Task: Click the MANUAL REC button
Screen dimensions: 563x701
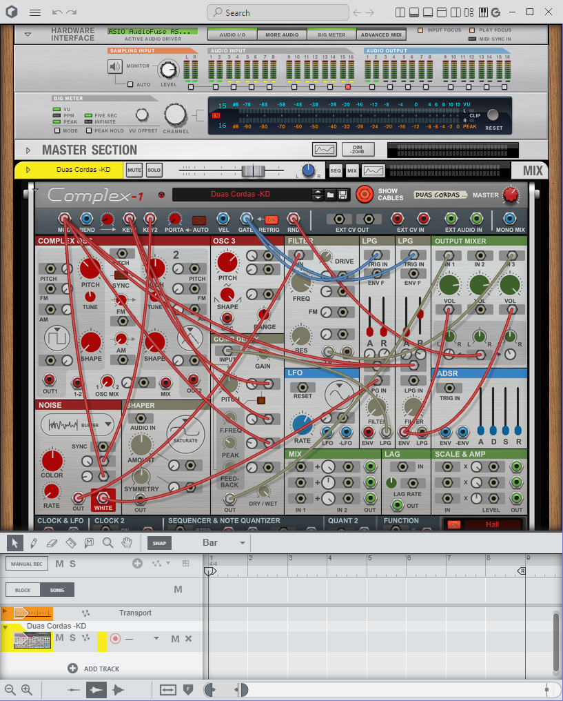Action: [x=27, y=564]
